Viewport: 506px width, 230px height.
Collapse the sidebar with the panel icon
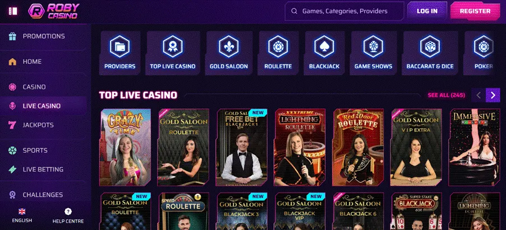[x=13, y=11]
